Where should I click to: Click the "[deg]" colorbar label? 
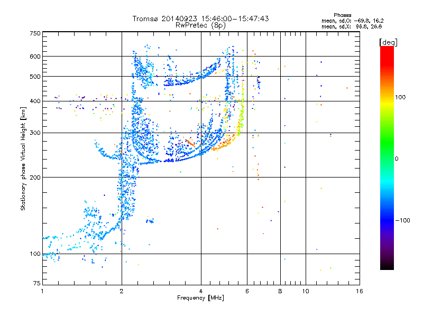[388, 42]
